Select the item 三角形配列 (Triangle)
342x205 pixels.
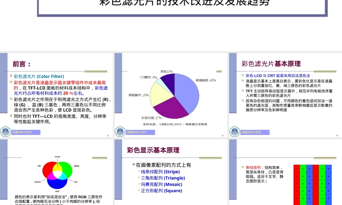click(x=163, y=178)
